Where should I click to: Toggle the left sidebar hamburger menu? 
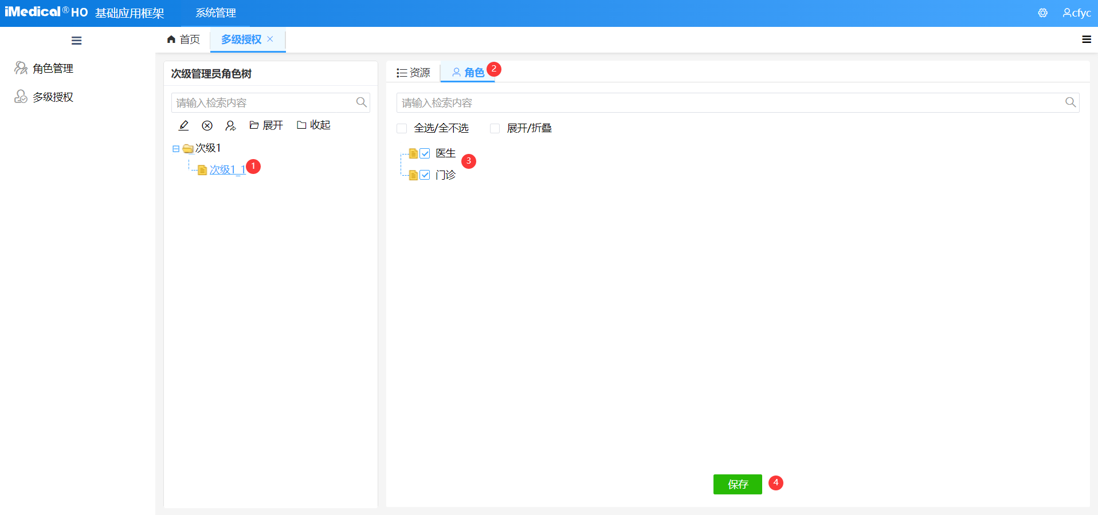click(x=76, y=41)
